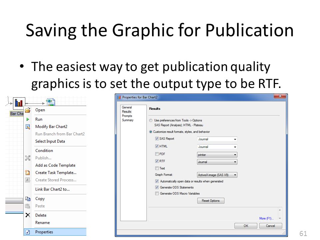
Task: Click the Properties checkmark icon
Action: click(28, 232)
